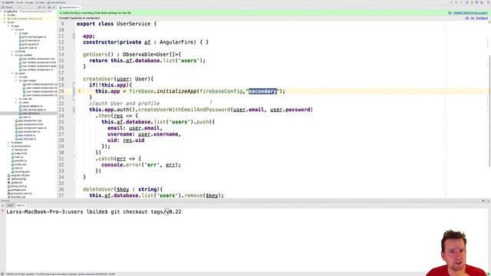This screenshot has height=276, width=491.
Task: Expand the home folder
Action: point(12,51)
